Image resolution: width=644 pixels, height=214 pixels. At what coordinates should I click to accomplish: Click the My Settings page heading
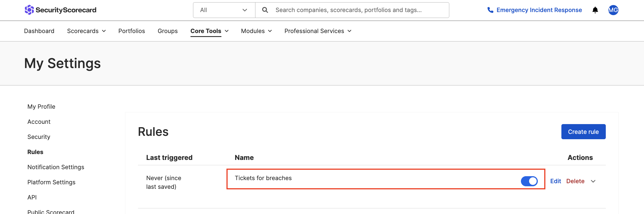[x=62, y=63]
